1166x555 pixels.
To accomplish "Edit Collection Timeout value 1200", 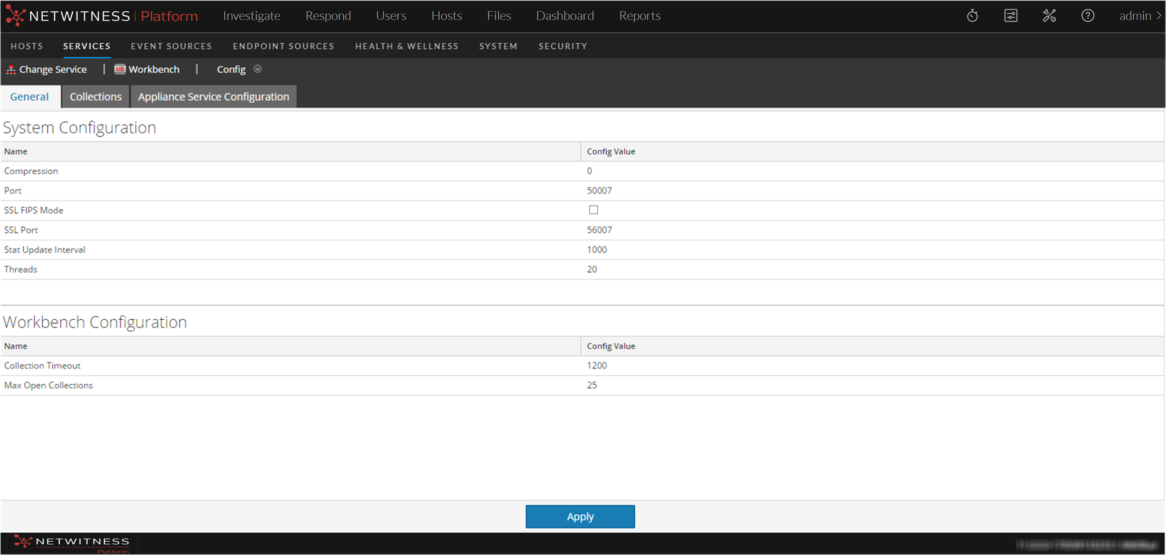I will click(x=597, y=366).
